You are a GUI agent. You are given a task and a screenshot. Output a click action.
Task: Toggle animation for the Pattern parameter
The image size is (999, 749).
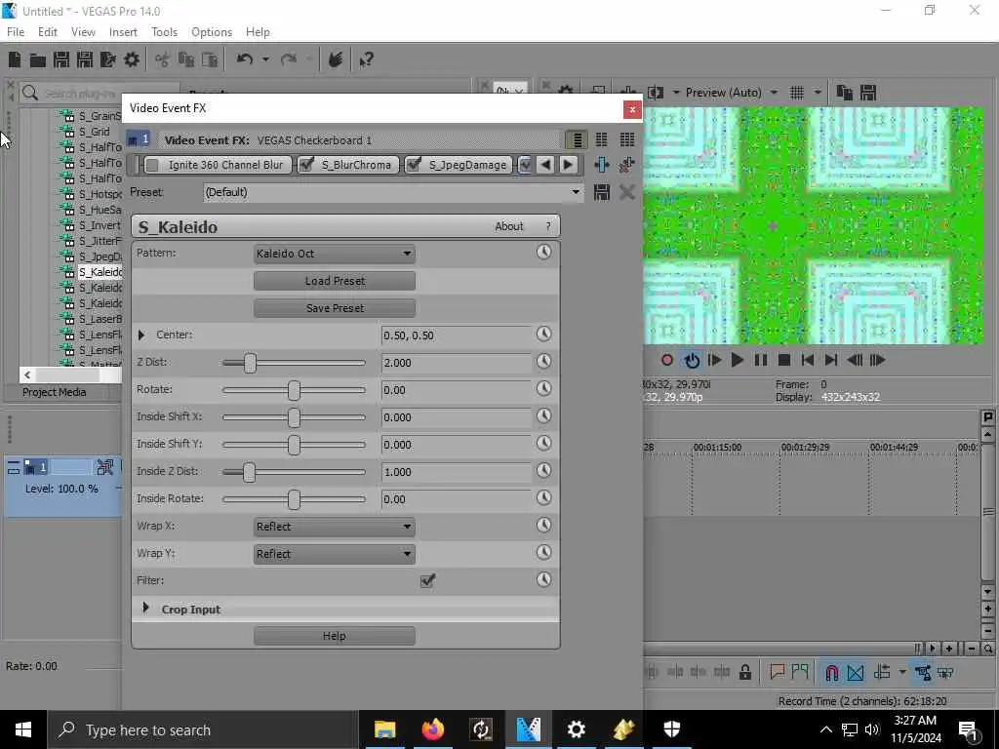[x=543, y=253]
